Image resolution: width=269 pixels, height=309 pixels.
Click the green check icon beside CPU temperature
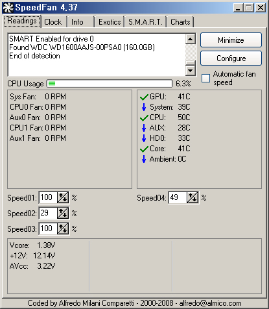(x=144, y=117)
